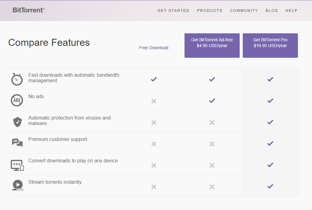
Task: Open the GET STARTED menu
Action: 173,11
